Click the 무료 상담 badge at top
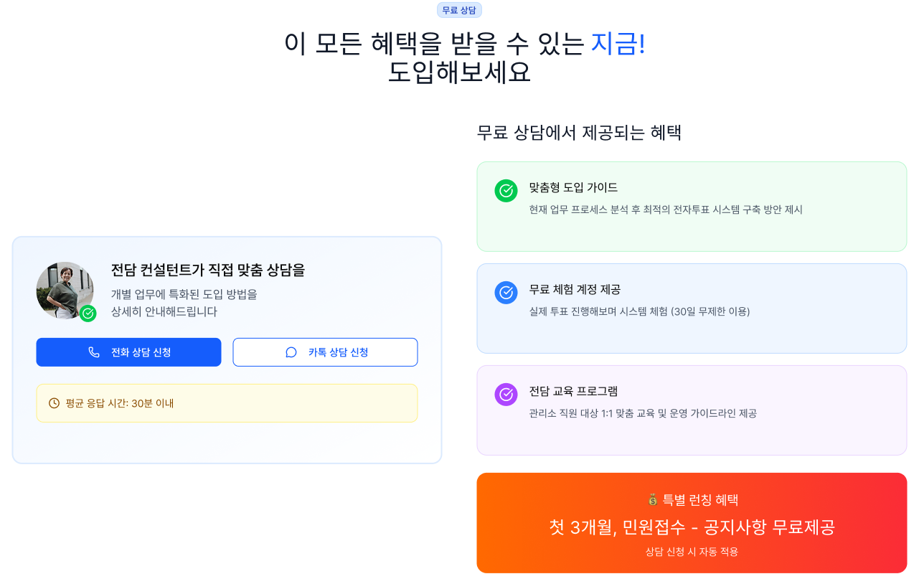 point(459,10)
